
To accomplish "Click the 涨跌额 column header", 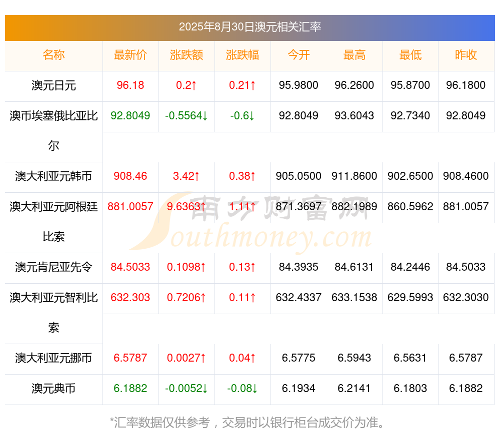I will 186,55.
